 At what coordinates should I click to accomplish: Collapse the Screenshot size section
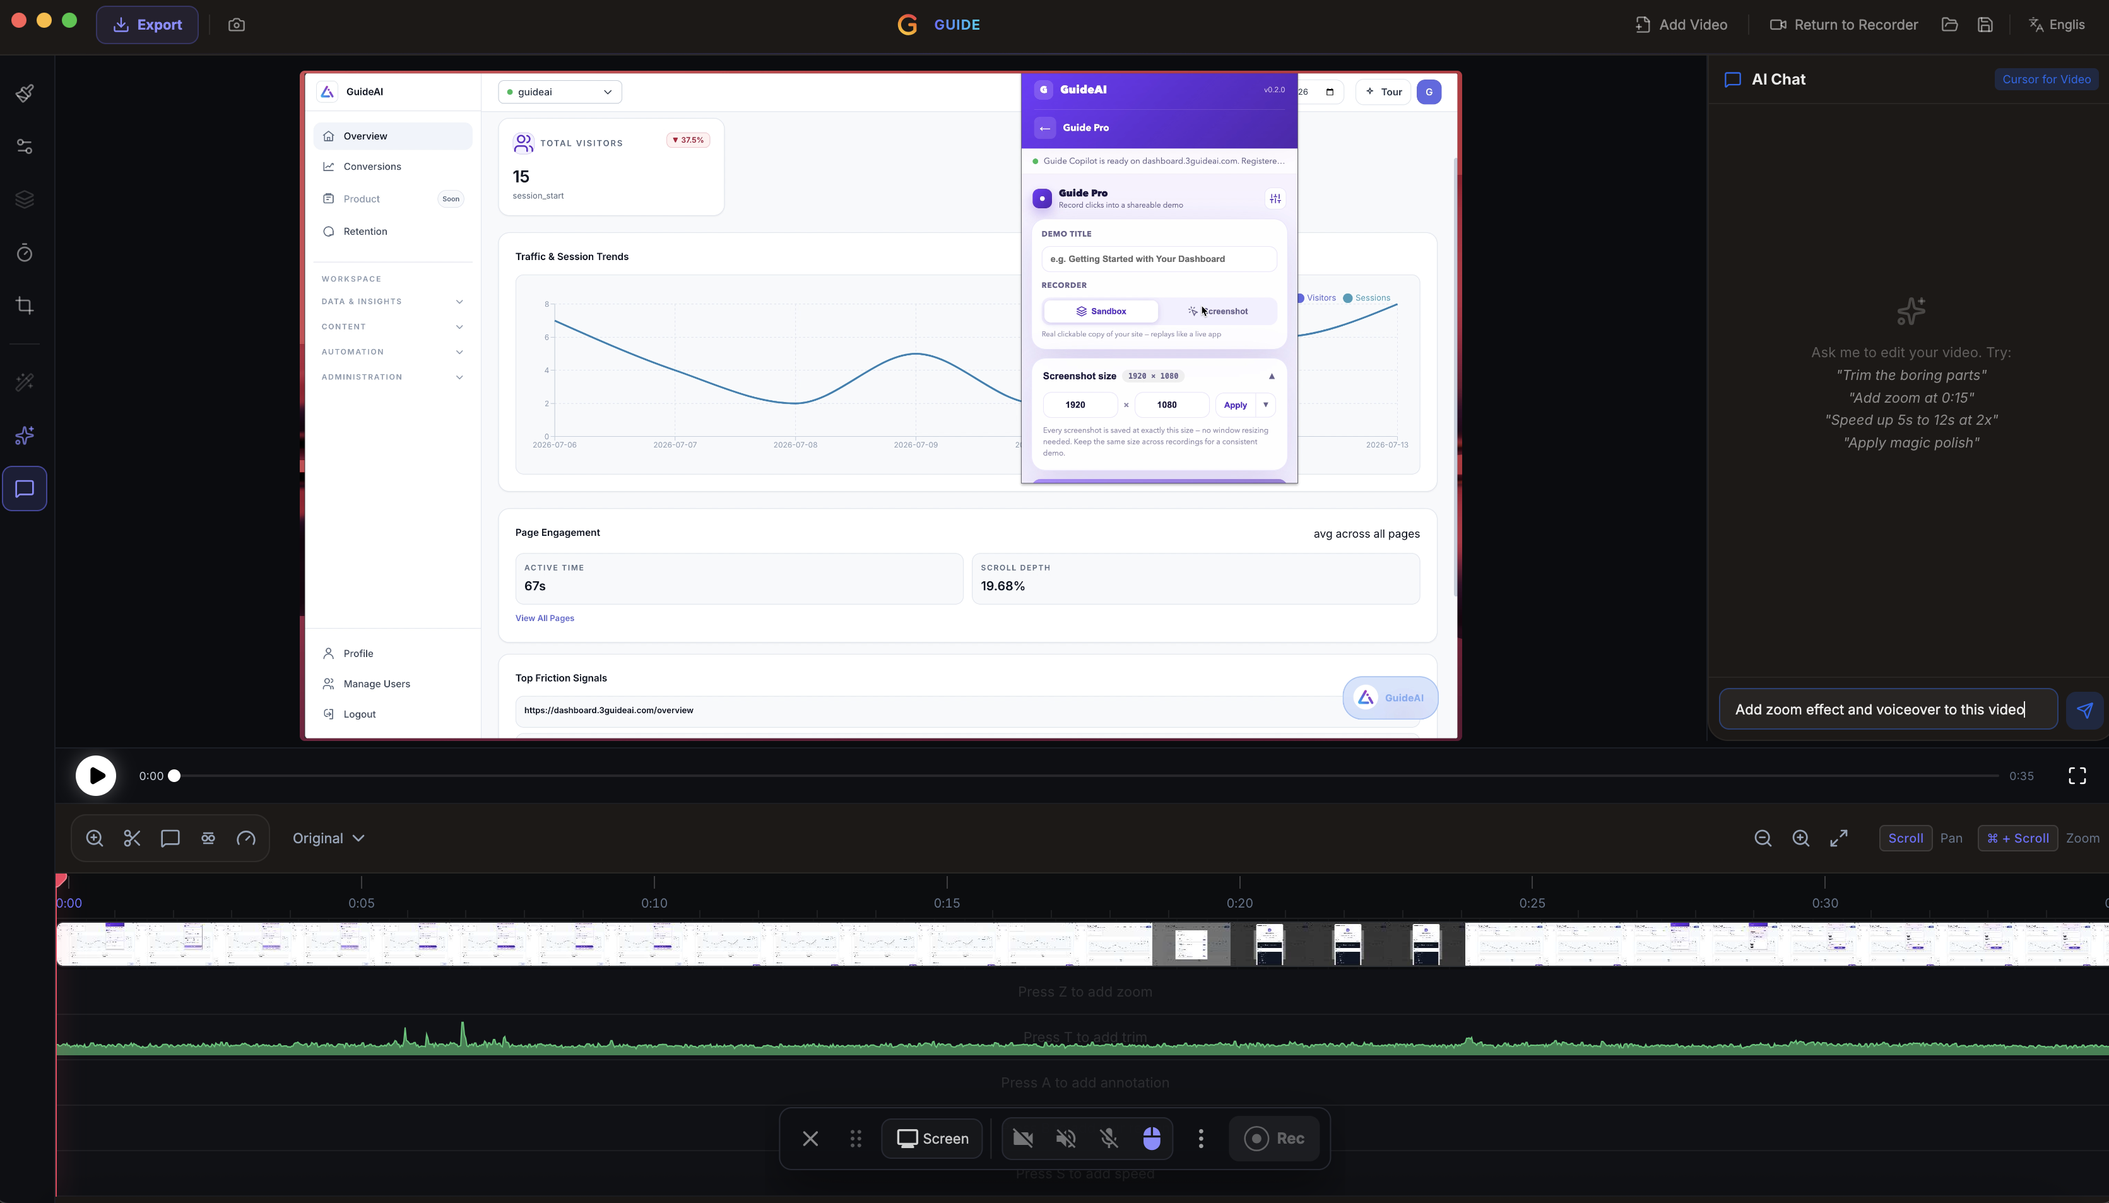point(1272,376)
